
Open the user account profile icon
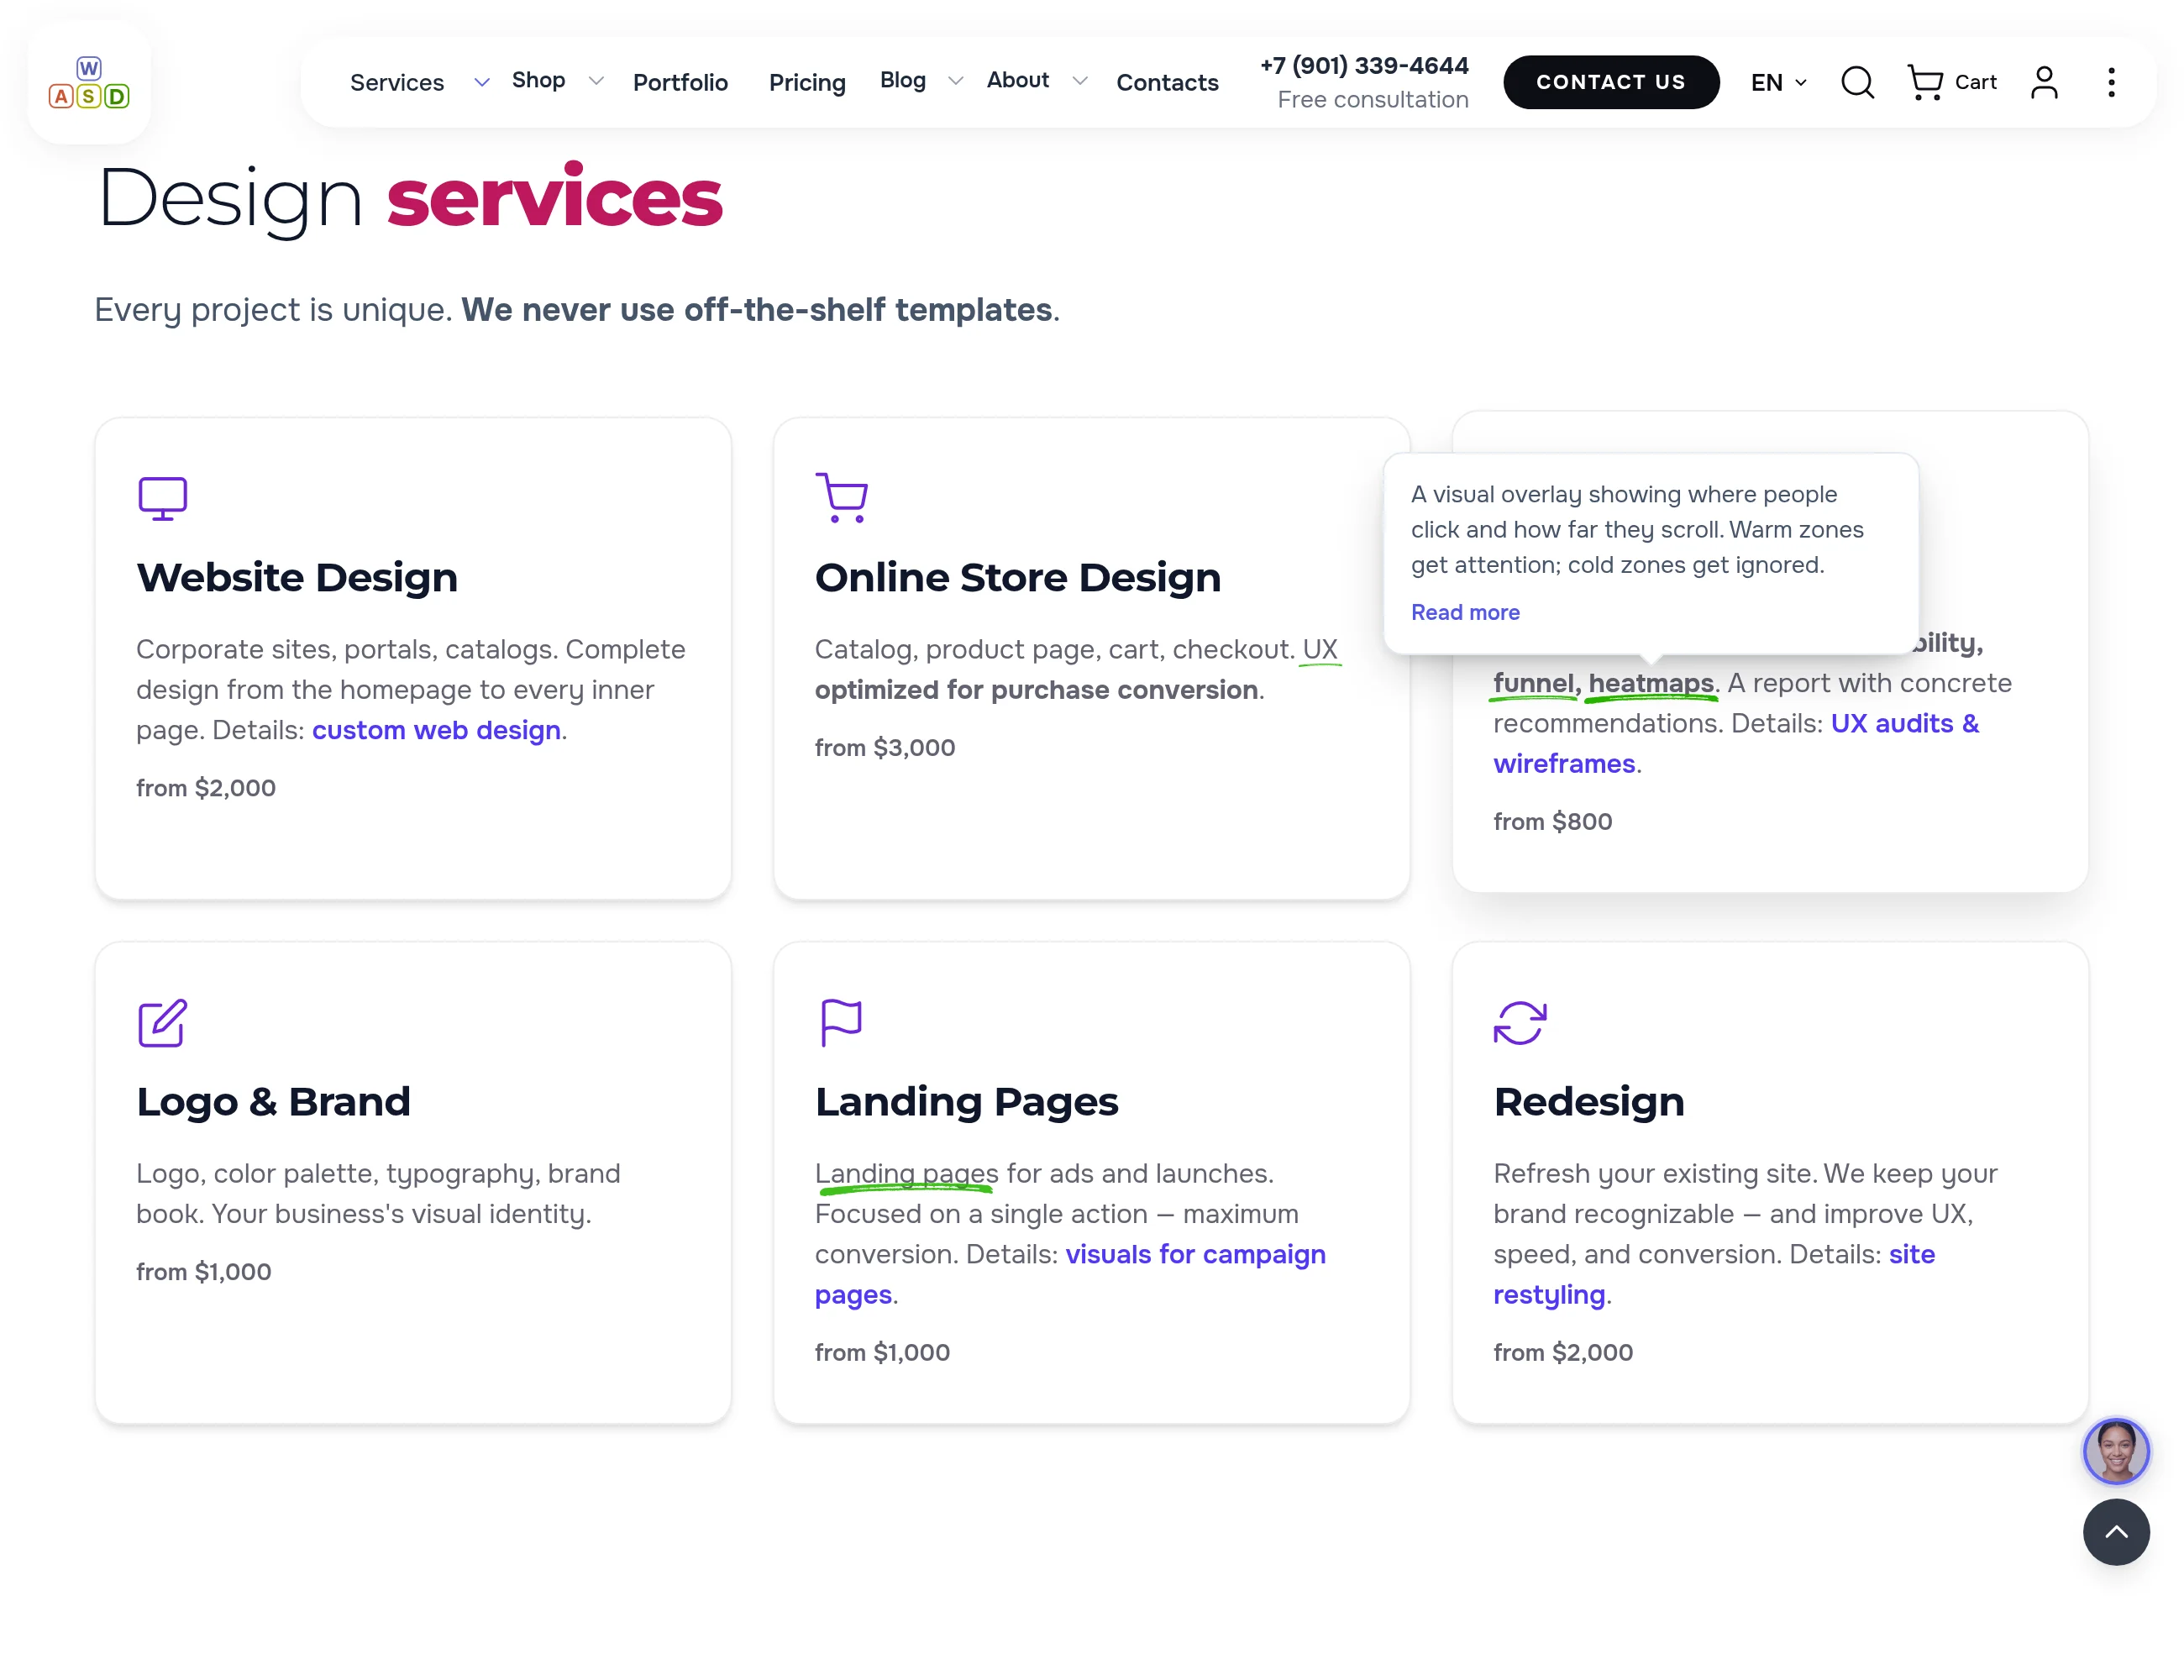(x=2044, y=82)
